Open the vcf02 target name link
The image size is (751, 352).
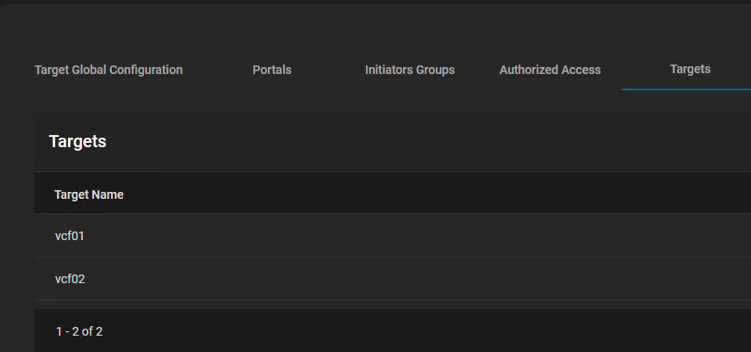pos(70,279)
